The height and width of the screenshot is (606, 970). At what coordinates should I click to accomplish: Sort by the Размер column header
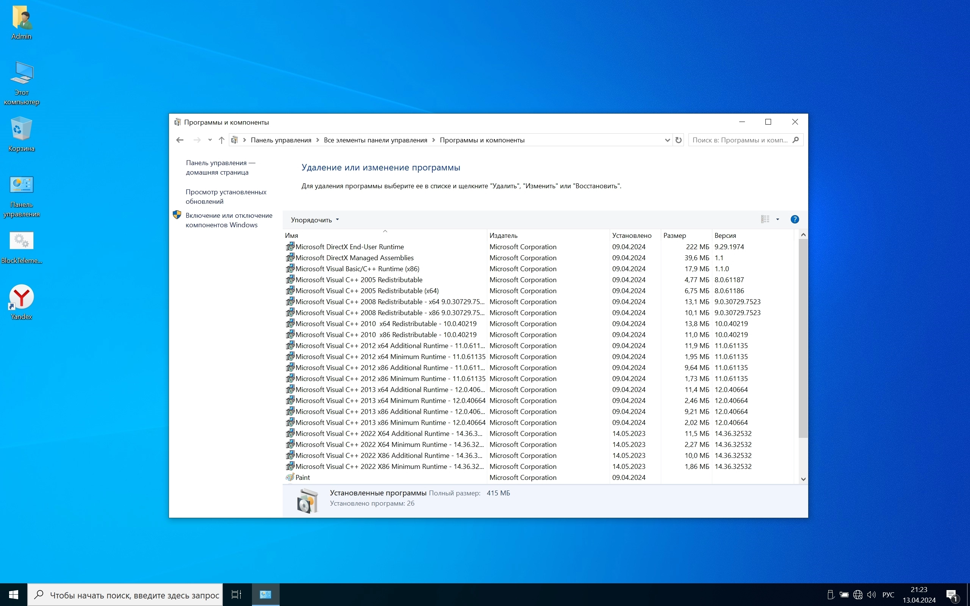click(x=674, y=235)
